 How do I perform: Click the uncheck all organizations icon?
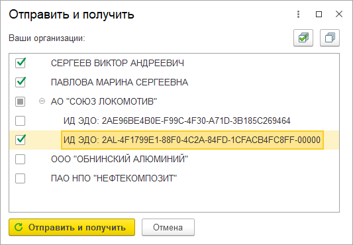tap(330, 38)
